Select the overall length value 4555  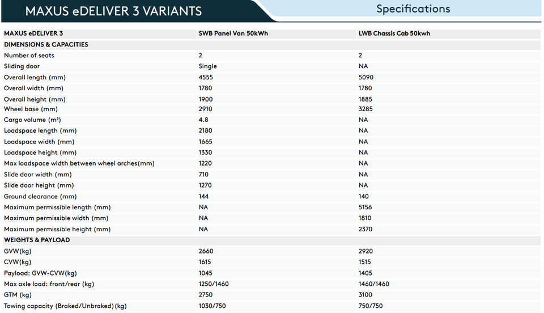point(206,77)
